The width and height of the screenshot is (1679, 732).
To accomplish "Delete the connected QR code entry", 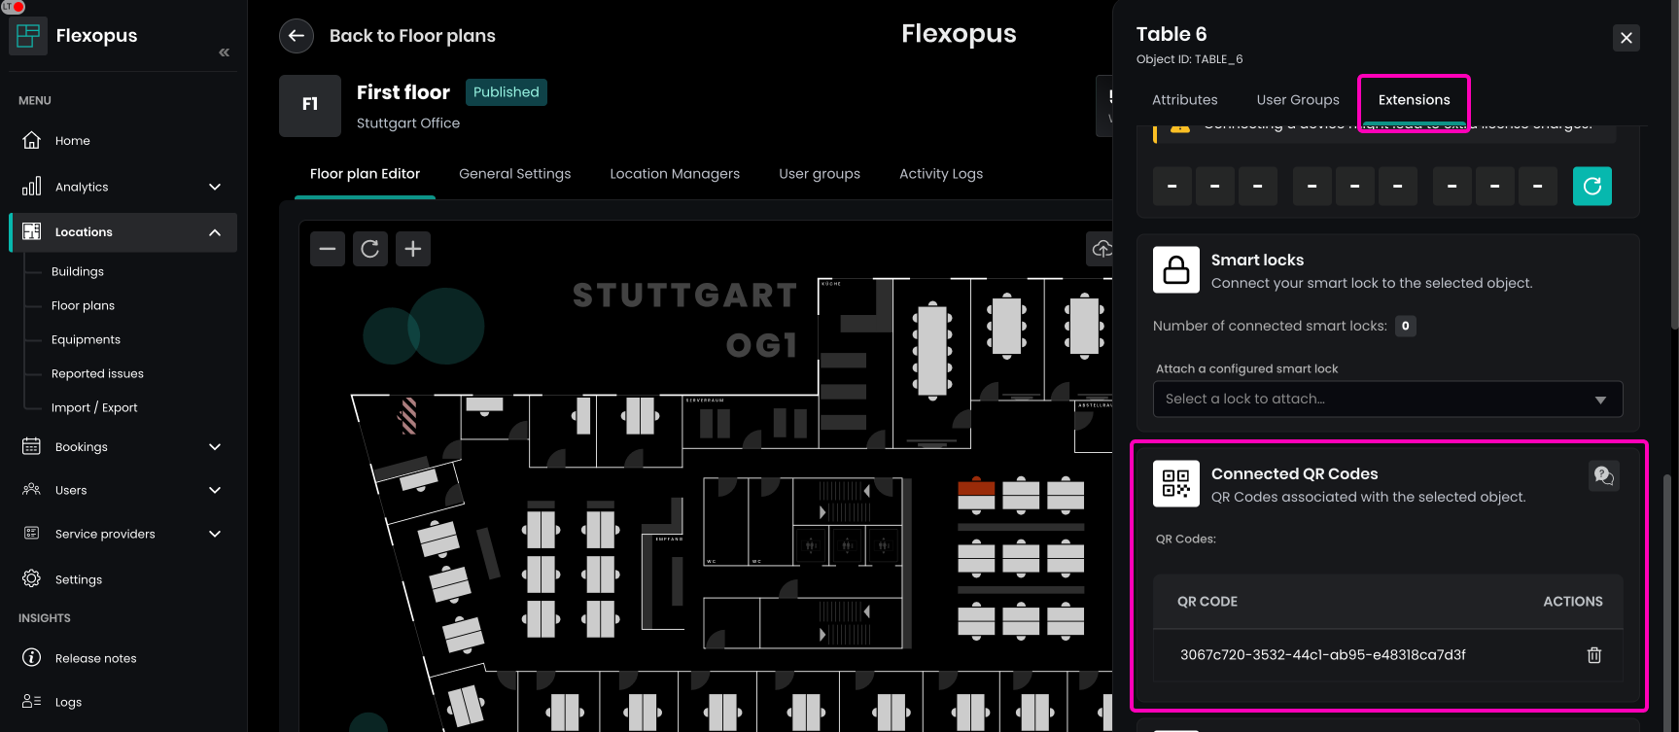I will click(1593, 655).
